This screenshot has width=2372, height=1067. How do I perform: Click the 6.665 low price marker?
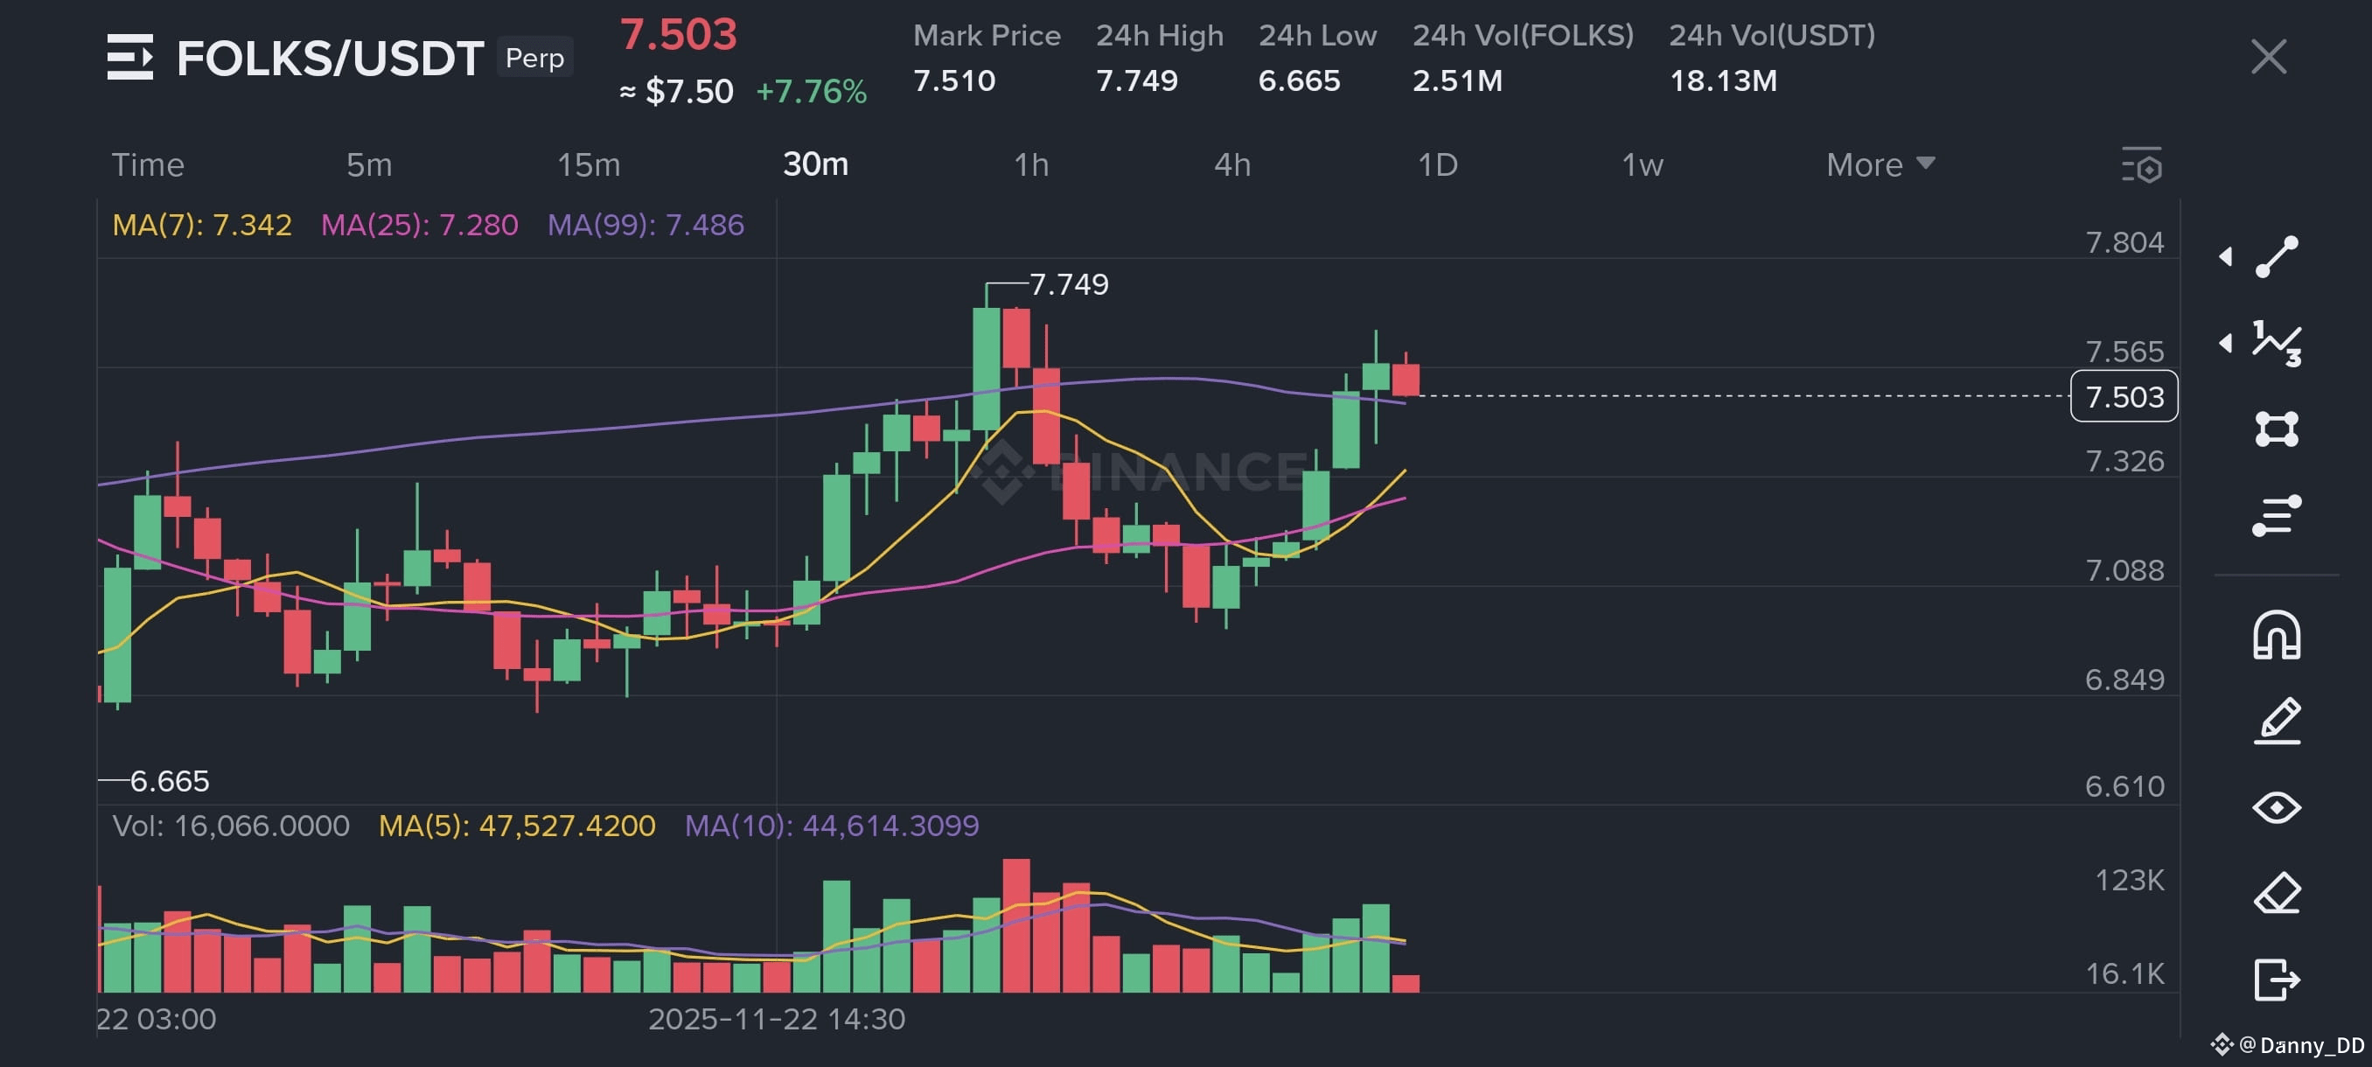[170, 781]
